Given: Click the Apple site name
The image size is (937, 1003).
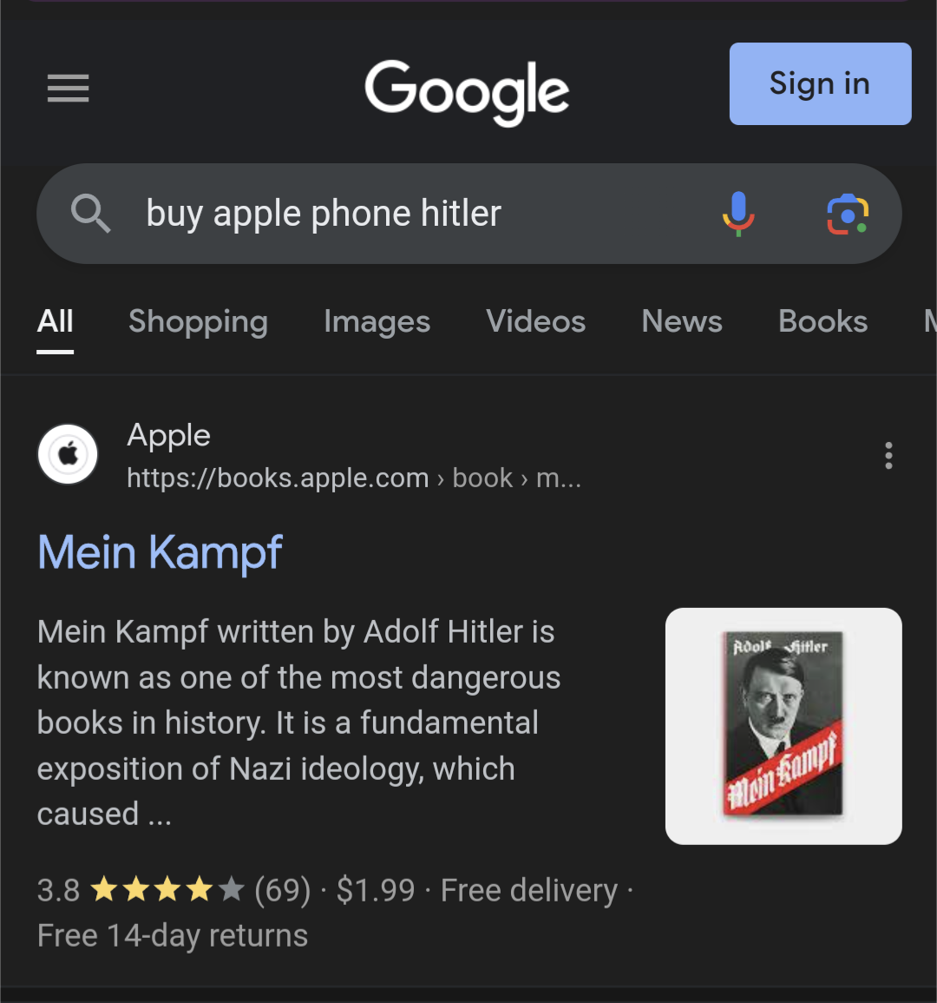Looking at the screenshot, I should [168, 436].
